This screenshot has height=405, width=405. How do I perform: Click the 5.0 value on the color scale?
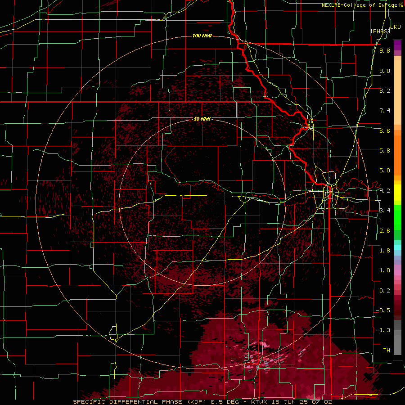[385, 171]
